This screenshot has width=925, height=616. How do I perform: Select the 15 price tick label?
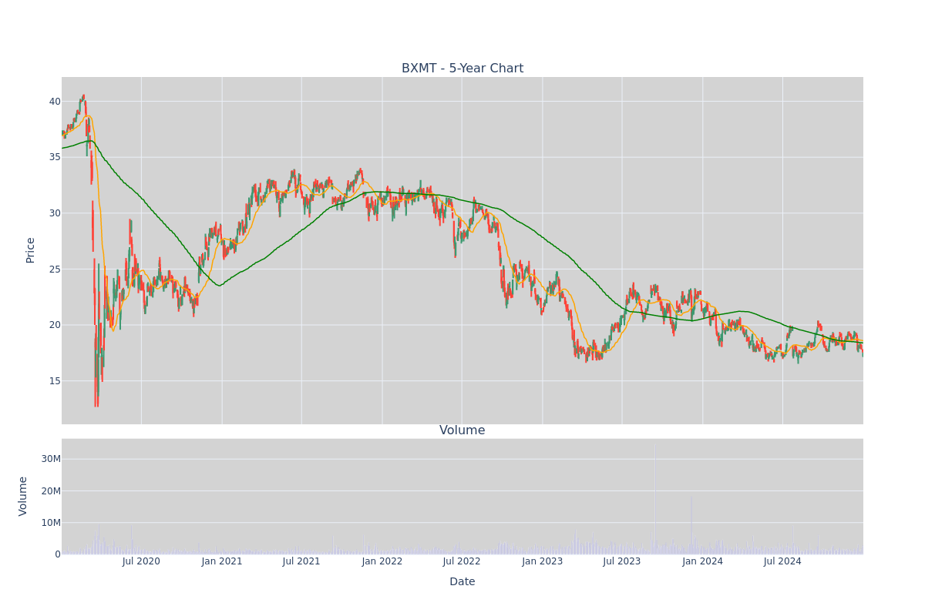55,381
